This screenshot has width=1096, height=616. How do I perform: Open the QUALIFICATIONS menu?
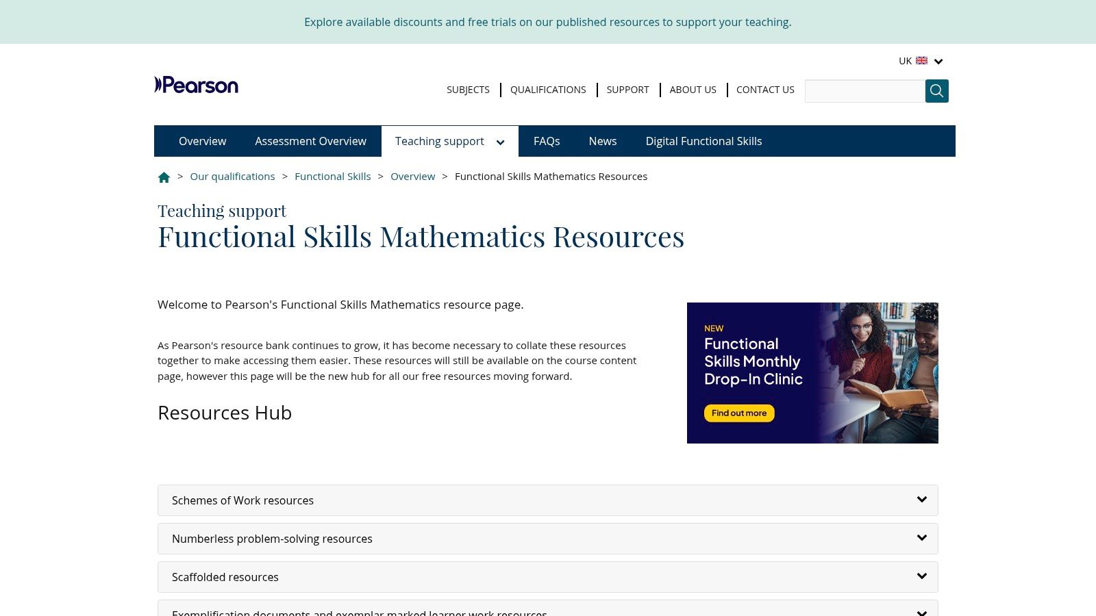tap(548, 90)
